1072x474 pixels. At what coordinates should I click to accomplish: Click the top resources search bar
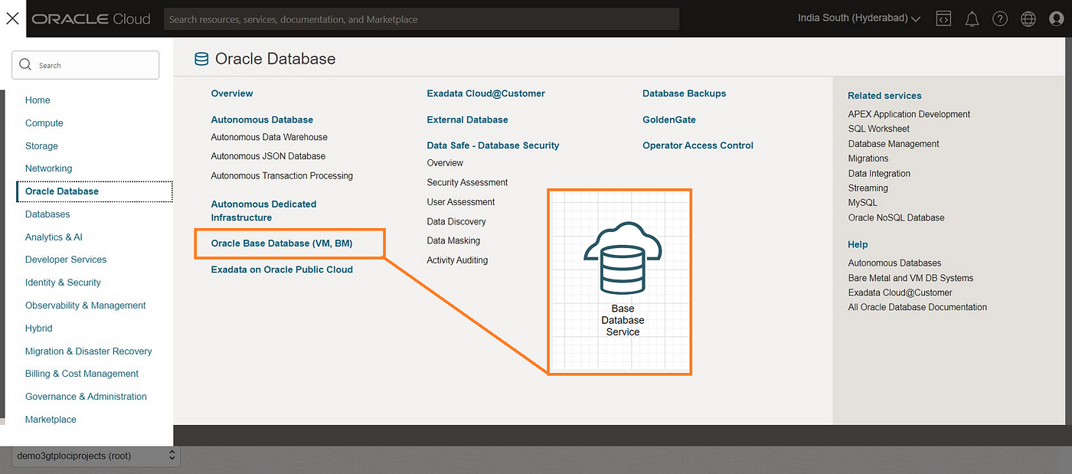[x=421, y=19]
